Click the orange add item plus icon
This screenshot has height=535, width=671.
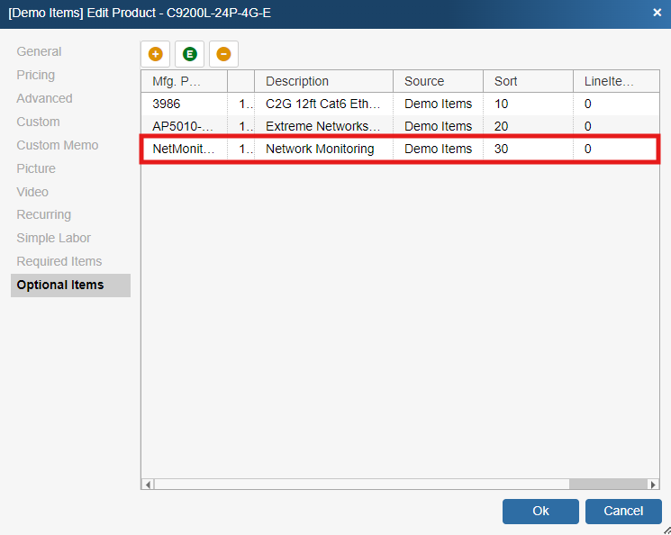(155, 54)
